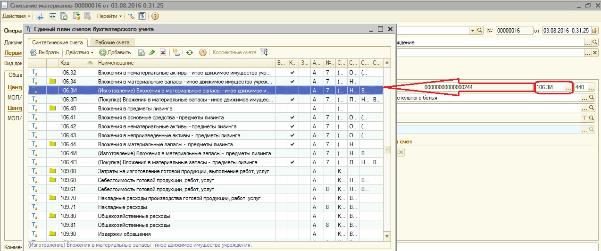
Task: Open help in the chart of accounts dialog
Action: click(203, 52)
